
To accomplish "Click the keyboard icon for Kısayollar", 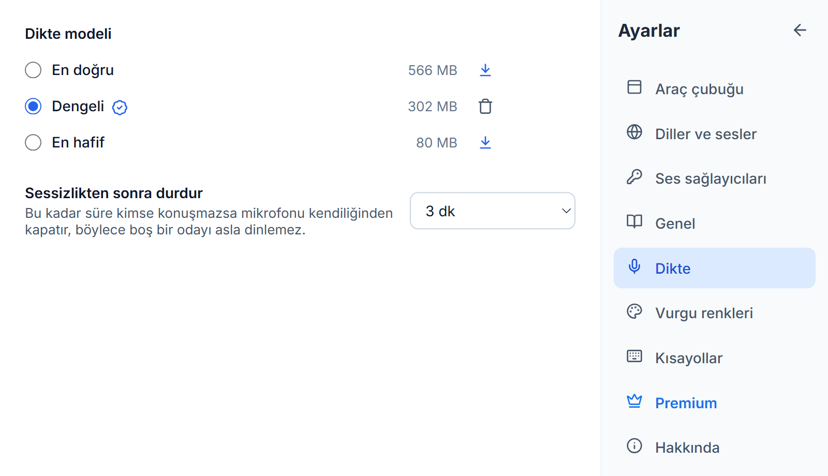I will point(634,356).
